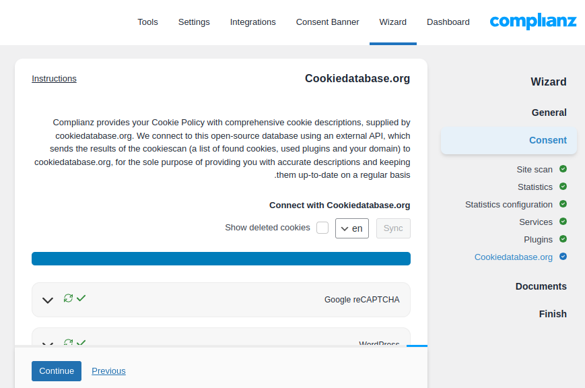Open the Tools menu
Image resolution: width=585 pixels, height=388 pixels.
click(147, 22)
